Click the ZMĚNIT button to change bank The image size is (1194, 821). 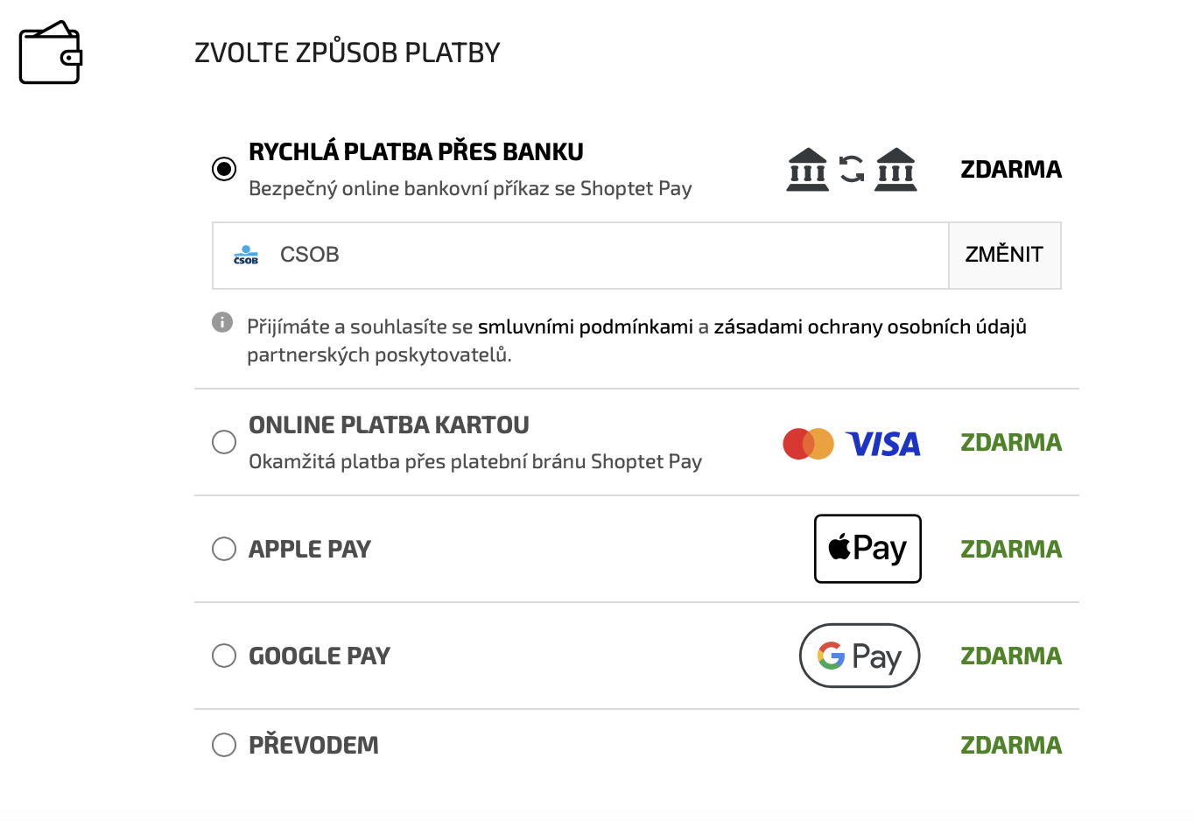point(1005,255)
